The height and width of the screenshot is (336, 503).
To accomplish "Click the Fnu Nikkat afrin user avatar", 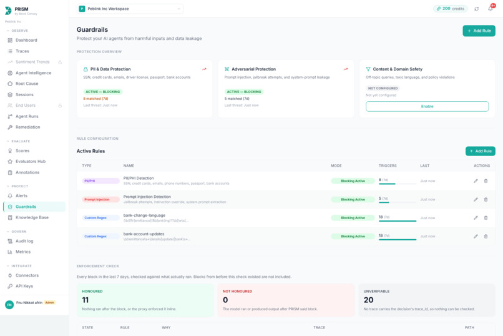I will pyautogui.click(x=9, y=305).
